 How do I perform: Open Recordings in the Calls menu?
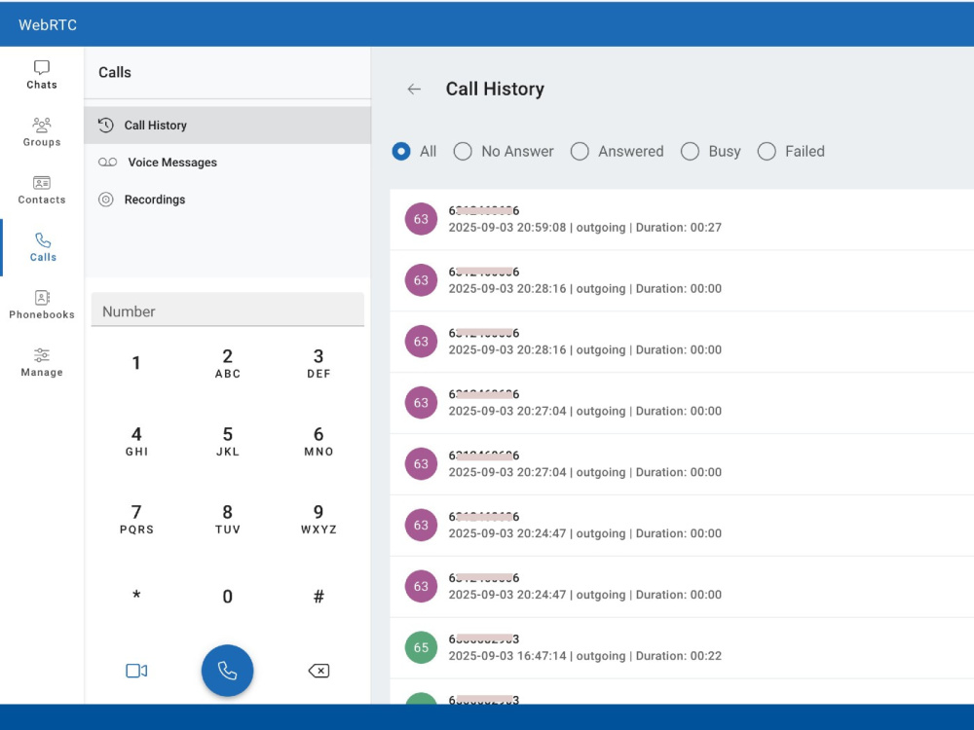227,200
